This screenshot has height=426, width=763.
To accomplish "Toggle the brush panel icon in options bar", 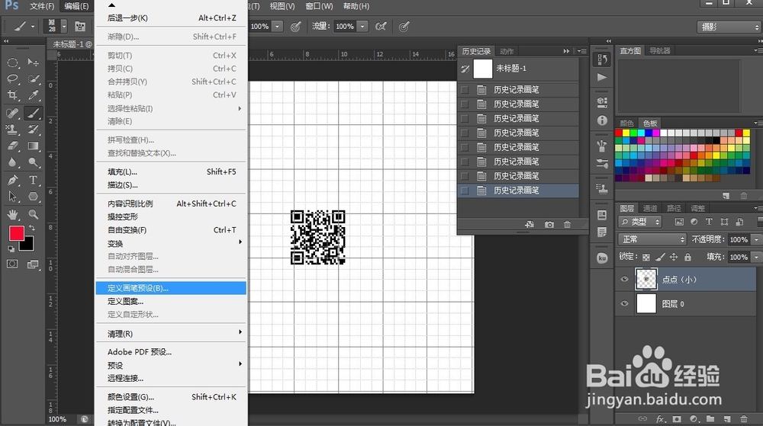I will click(80, 26).
